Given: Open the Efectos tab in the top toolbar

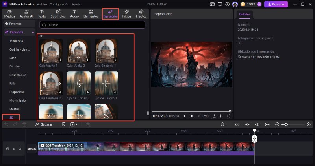Looking at the screenshot, I should point(141,14).
